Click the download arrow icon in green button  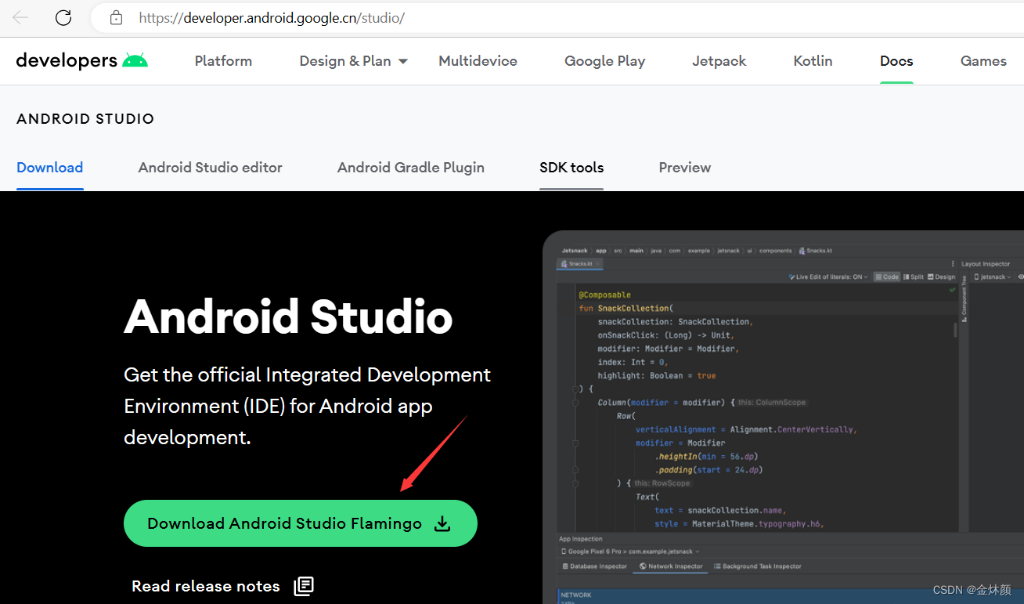[x=442, y=523]
